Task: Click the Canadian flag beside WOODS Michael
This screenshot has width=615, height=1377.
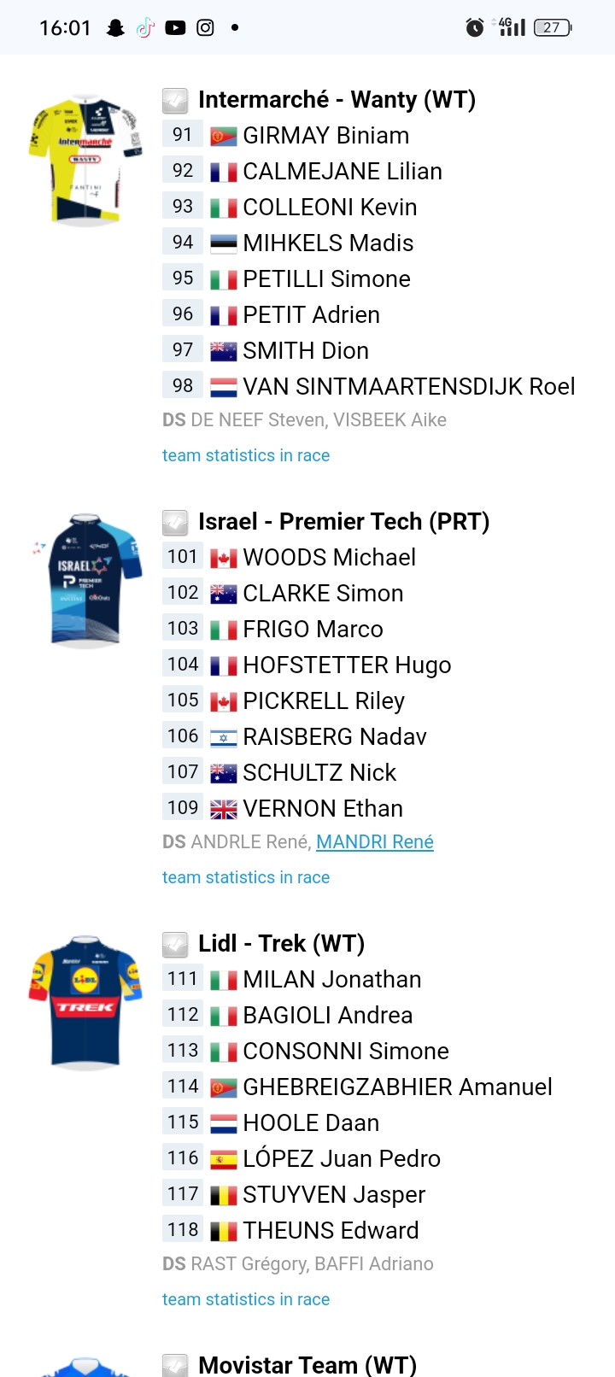Action: point(224,559)
